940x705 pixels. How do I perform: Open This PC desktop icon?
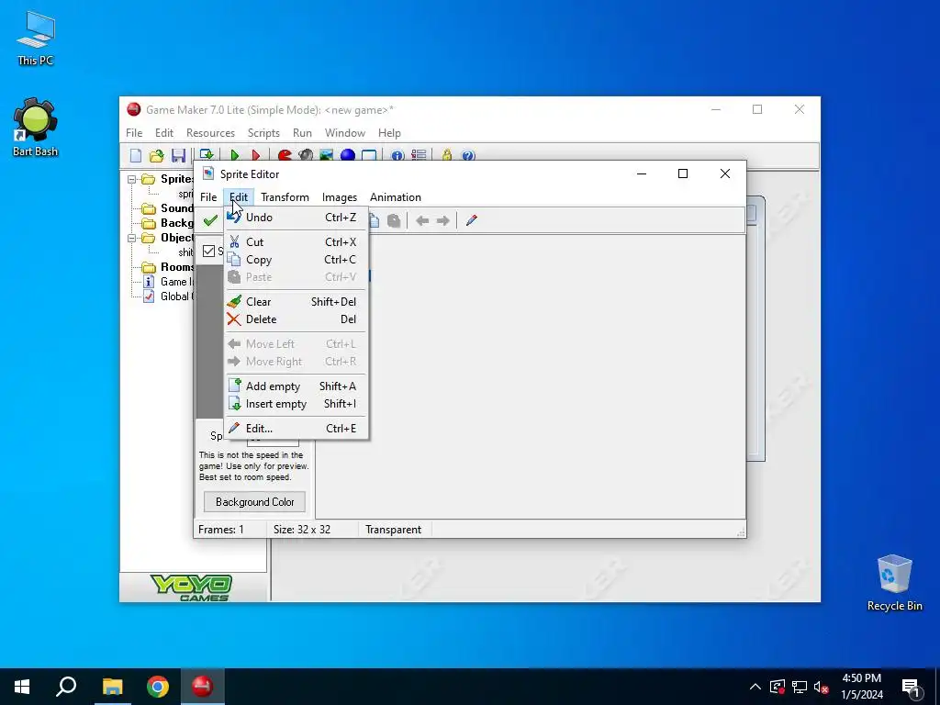36,39
